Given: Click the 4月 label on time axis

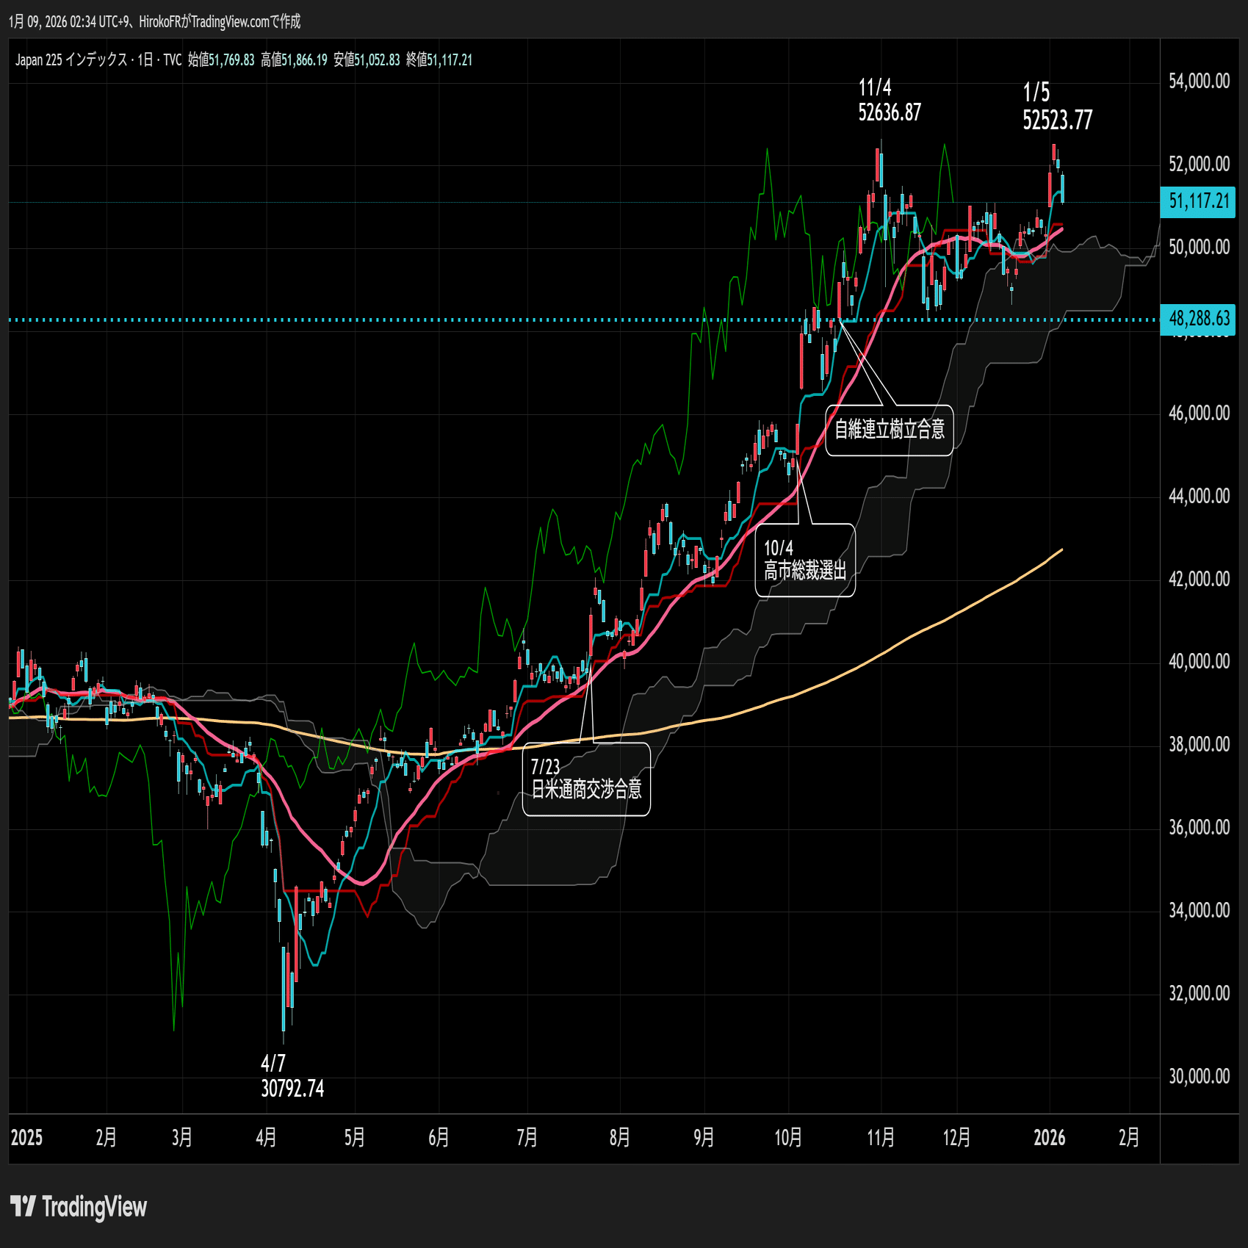Looking at the screenshot, I should [x=266, y=1138].
